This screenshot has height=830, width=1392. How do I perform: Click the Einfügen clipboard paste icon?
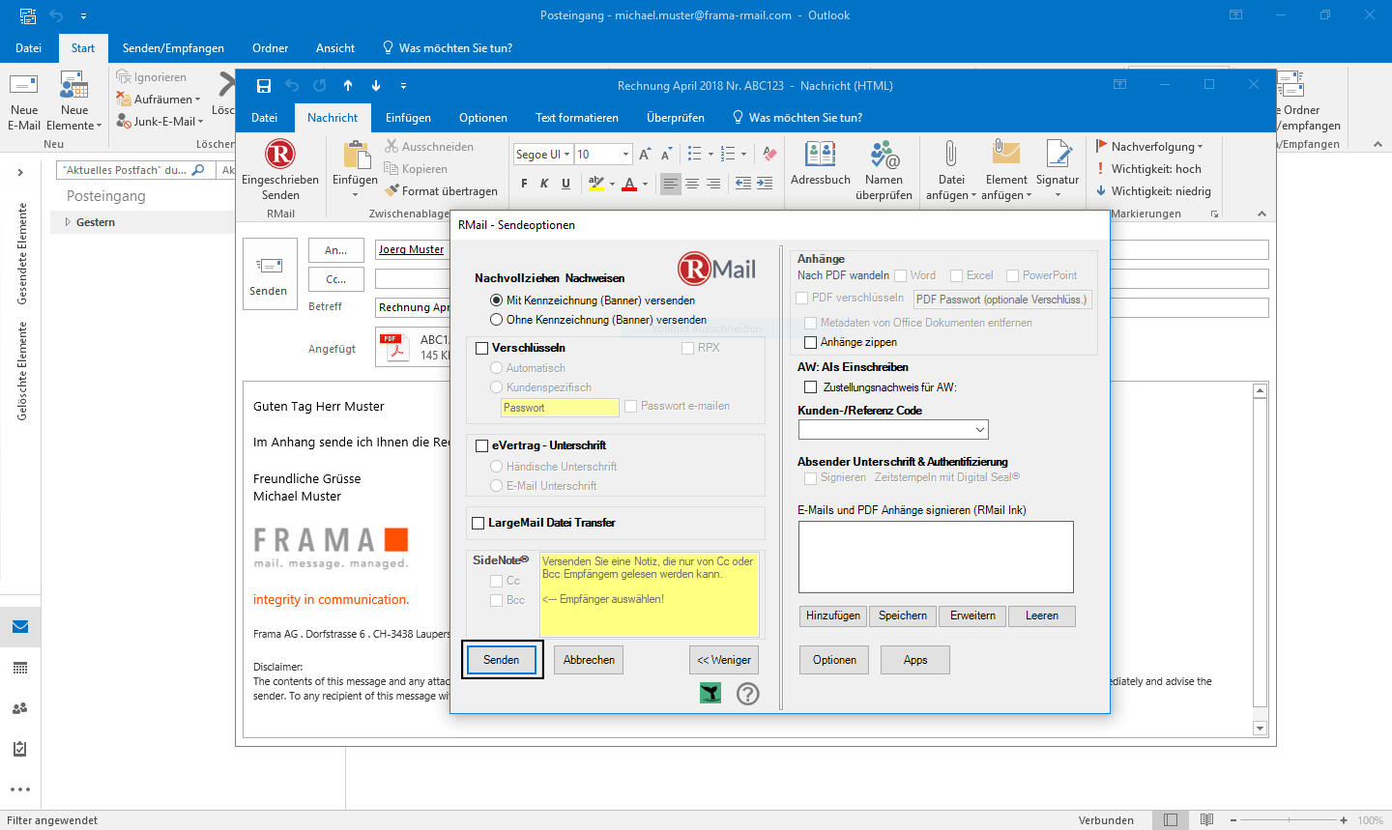tap(357, 155)
